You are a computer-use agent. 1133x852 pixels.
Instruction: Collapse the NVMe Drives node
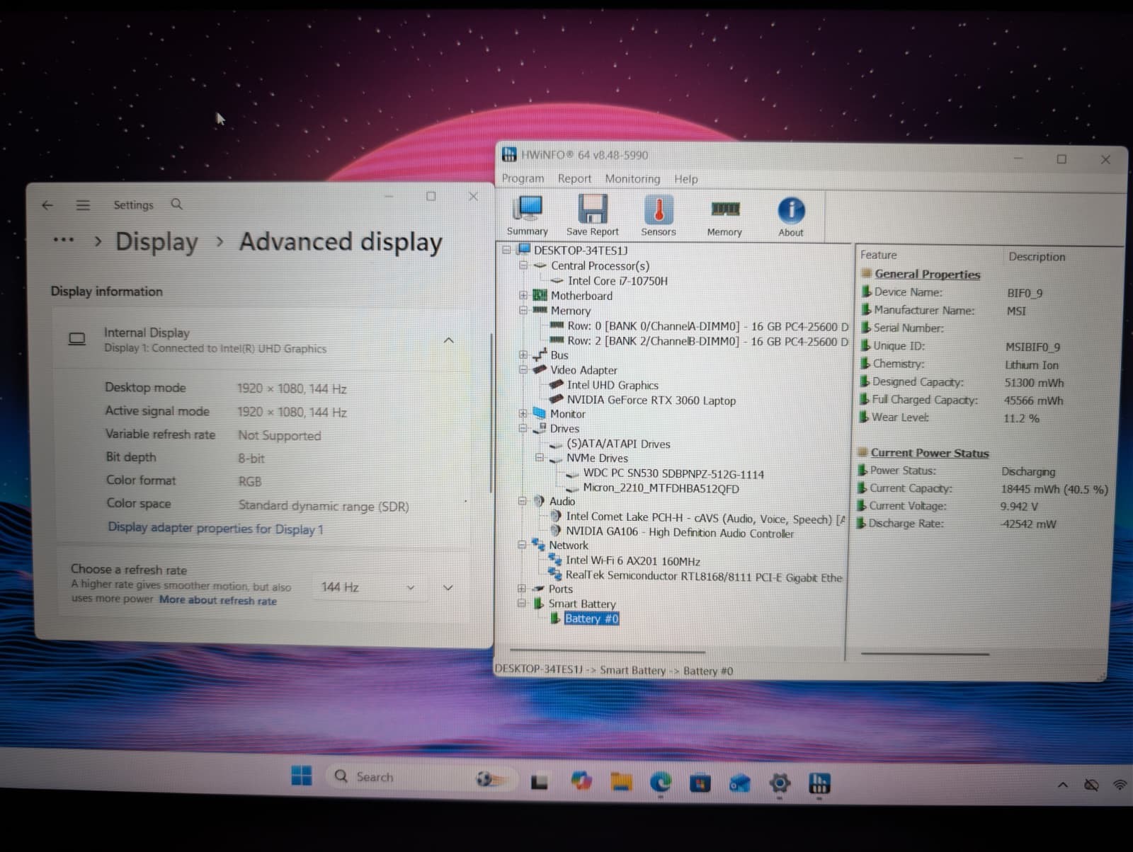tap(540, 458)
